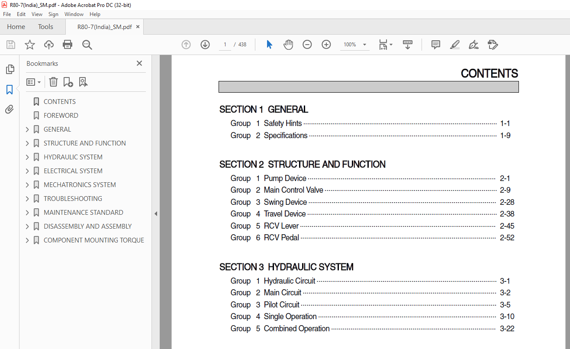Image resolution: width=570 pixels, height=349 pixels.
Task: Zoom in with the plus icon
Action: click(x=326, y=45)
